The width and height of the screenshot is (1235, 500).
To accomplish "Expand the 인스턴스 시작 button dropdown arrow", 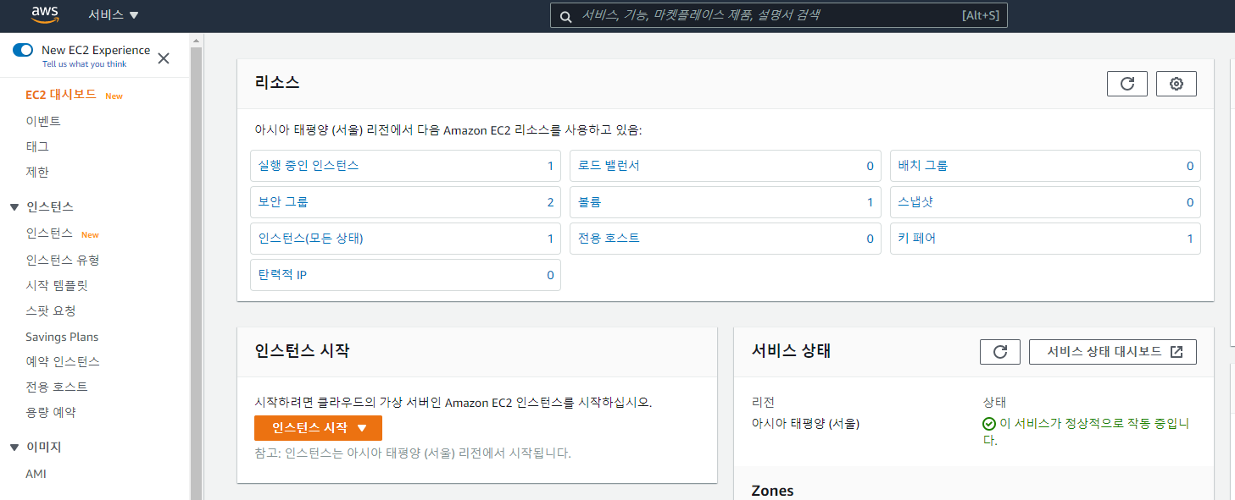I will (362, 428).
